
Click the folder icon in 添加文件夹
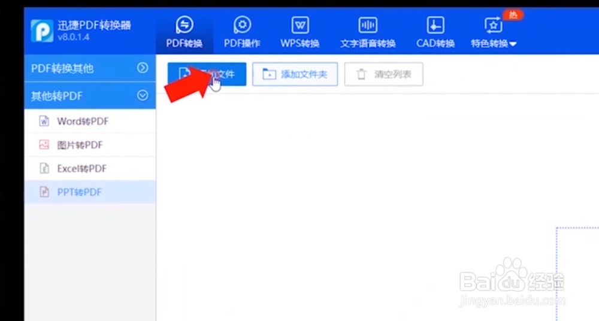coord(270,74)
